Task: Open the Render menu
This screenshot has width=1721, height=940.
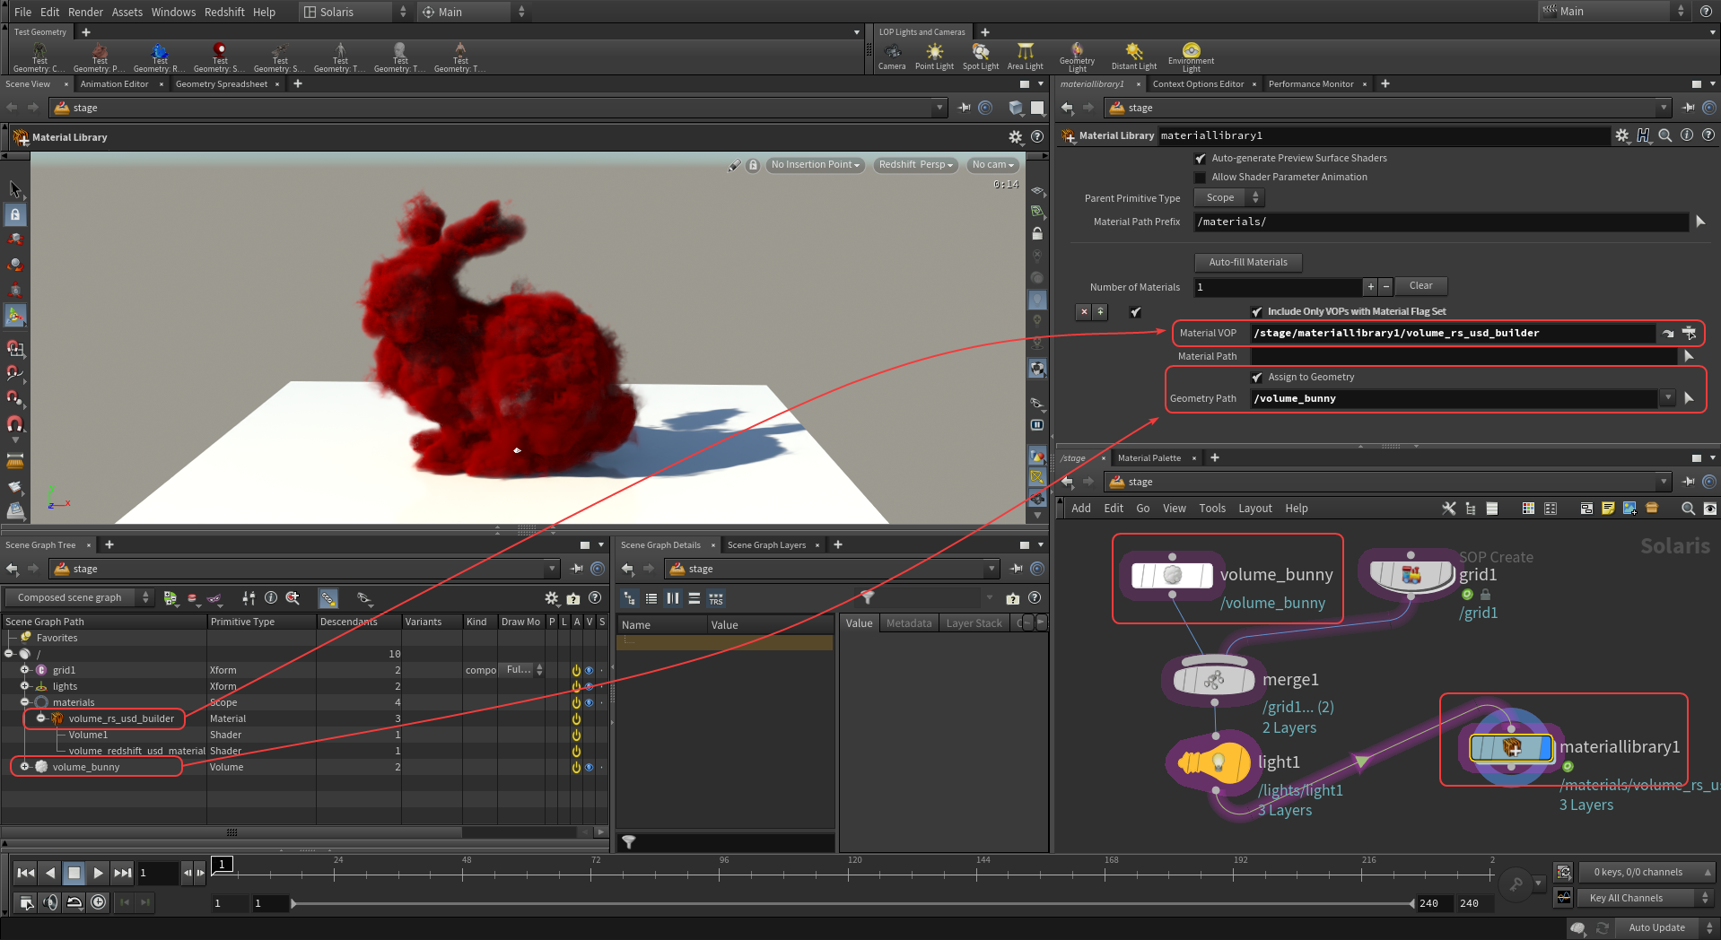Action: pyautogui.click(x=85, y=12)
